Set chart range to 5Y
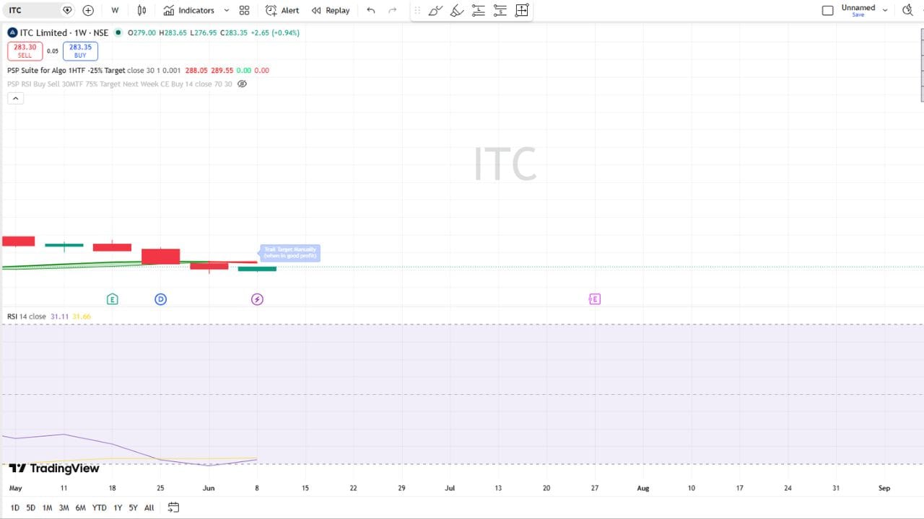The width and height of the screenshot is (924, 519). [x=134, y=507]
